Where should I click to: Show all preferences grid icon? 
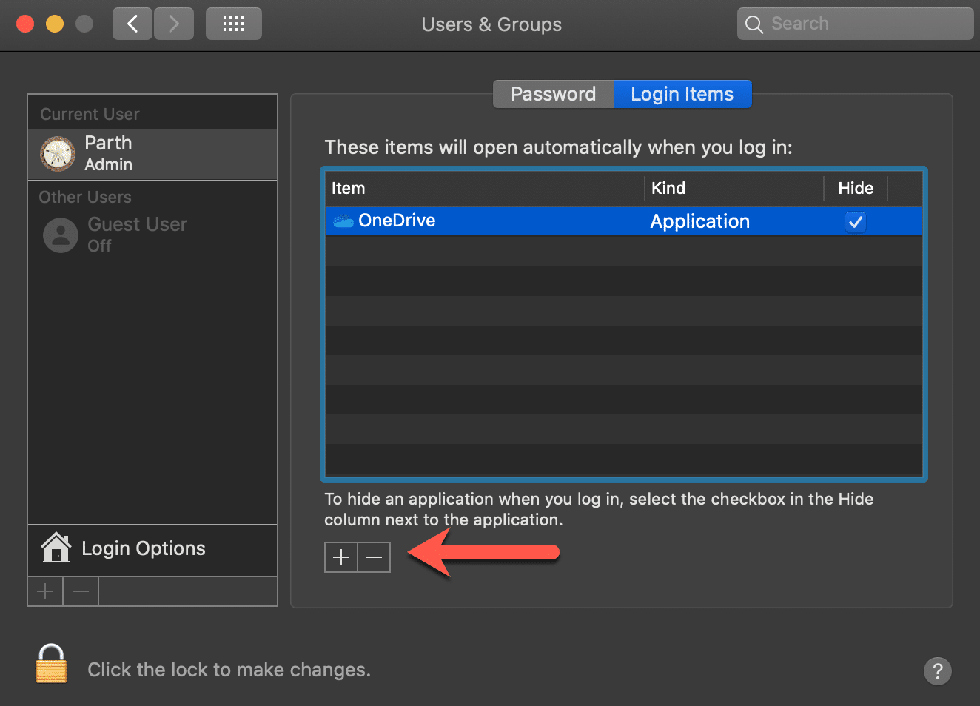(233, 24)
